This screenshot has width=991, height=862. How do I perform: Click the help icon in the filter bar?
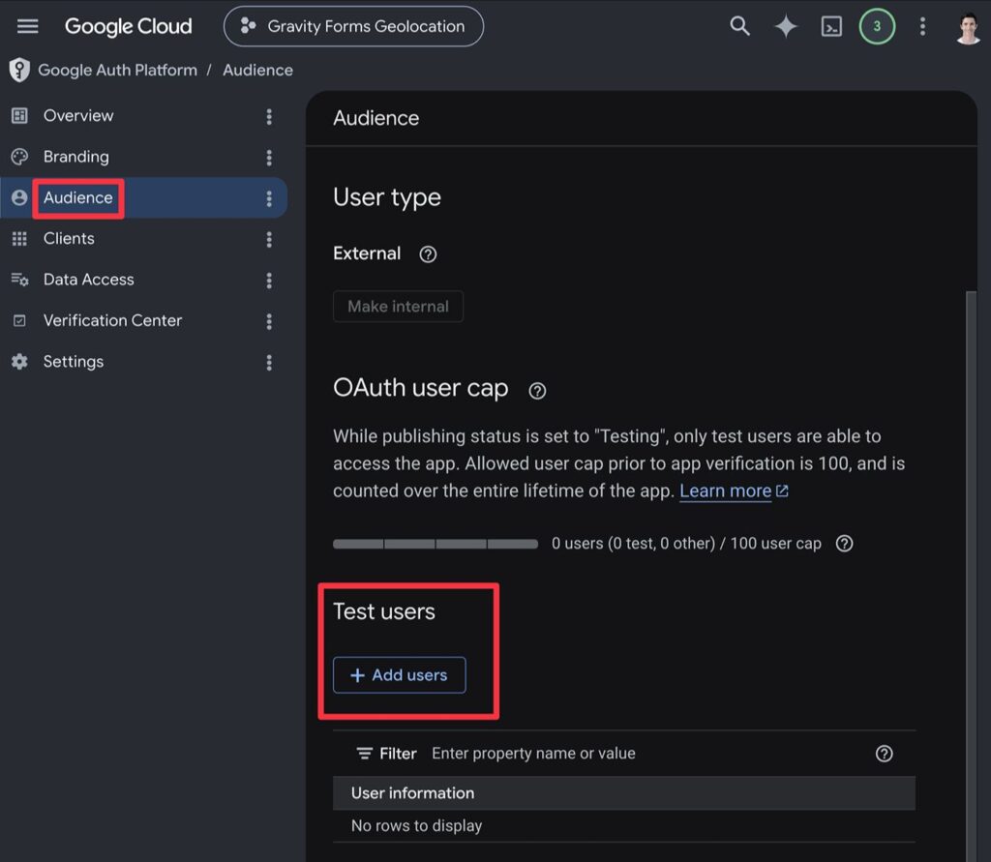click(x=884, y=754)
